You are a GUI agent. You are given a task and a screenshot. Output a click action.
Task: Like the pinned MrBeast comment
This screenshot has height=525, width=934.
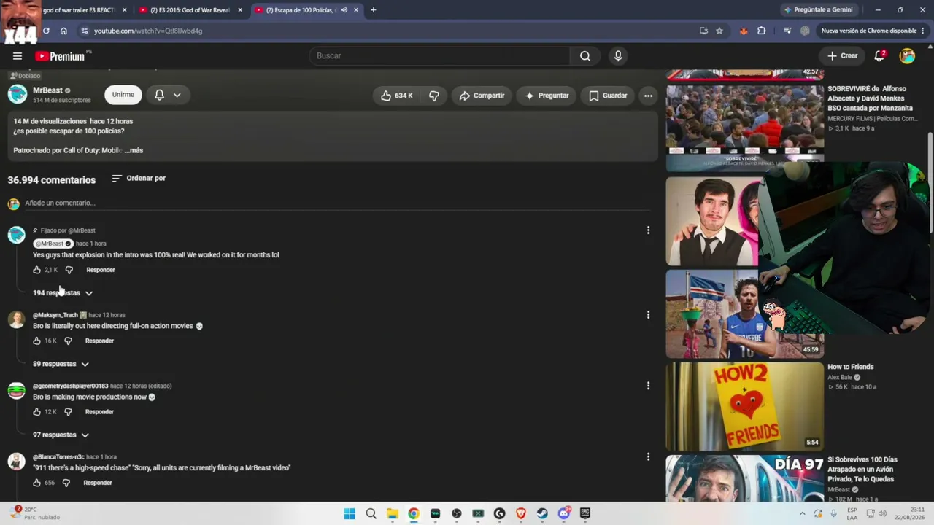point(37,270)
